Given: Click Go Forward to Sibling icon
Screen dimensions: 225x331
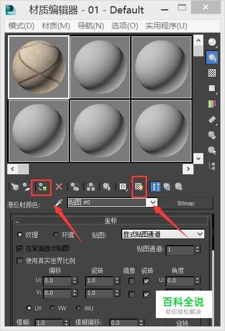Looking at the screenshot, I should pyautogui.click(x=179, y=187).
